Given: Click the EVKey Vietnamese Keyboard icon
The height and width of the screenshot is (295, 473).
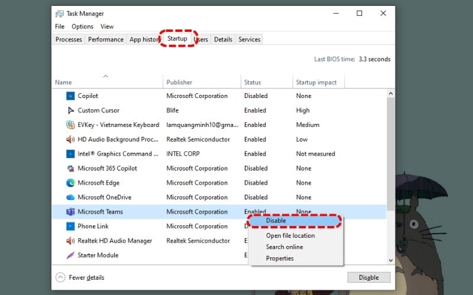Looking at the screenshot, I should pyautogui.click(x=70, y=124).
